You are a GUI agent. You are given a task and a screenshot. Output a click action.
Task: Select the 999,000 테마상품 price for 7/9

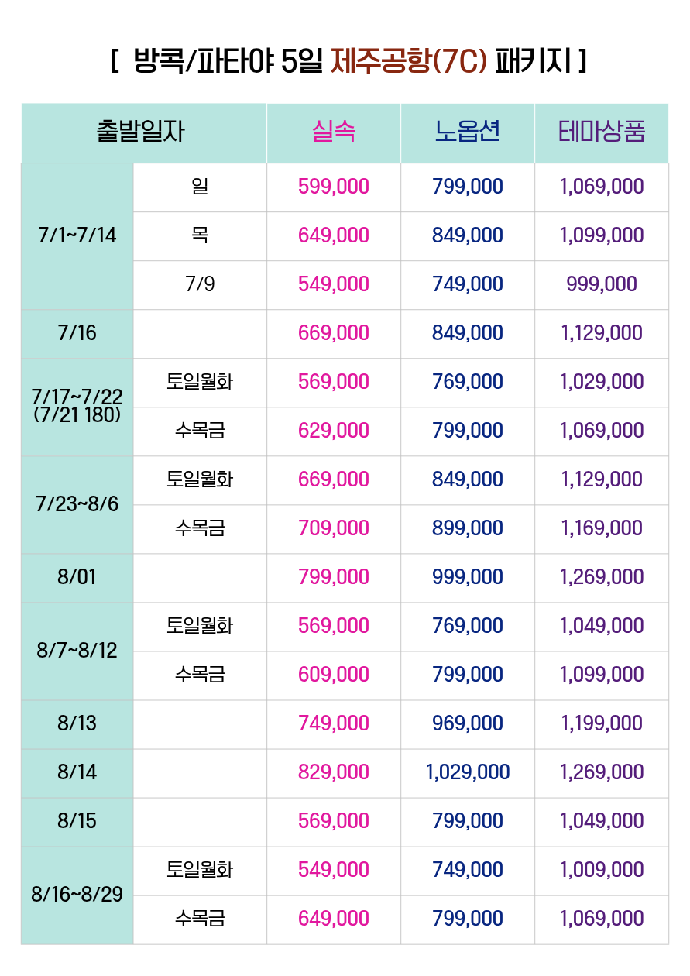602,284
